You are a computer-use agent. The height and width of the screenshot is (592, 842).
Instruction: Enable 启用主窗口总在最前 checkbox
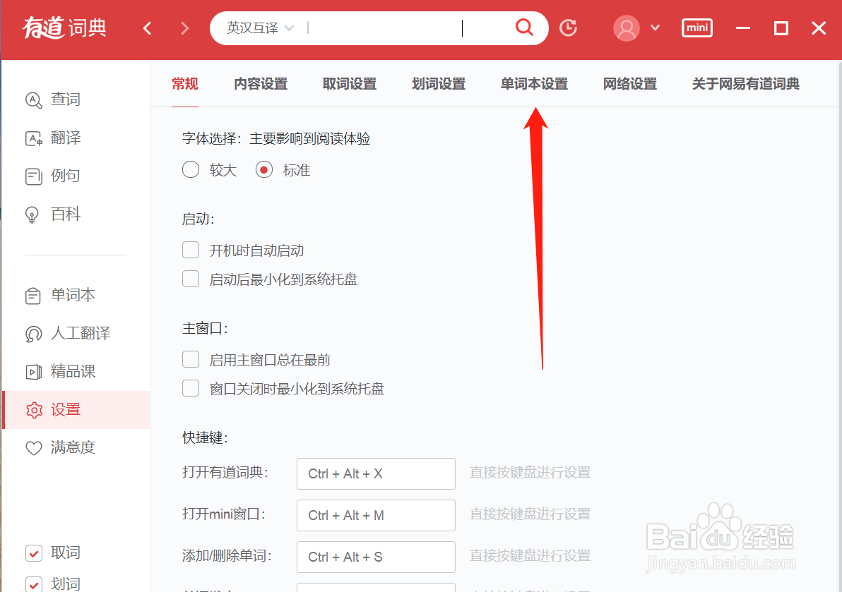click(191, 359)
